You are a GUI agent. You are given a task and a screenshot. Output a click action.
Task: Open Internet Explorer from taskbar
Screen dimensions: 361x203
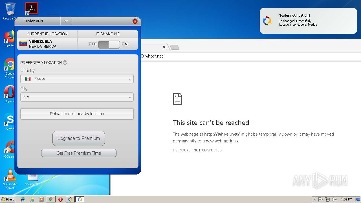coord(23,199)
